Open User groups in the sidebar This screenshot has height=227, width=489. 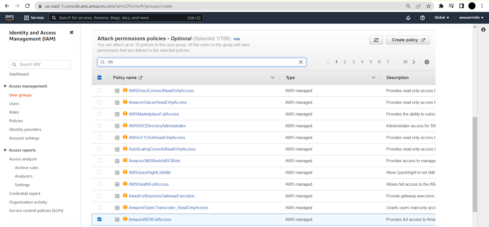[20, 95]
